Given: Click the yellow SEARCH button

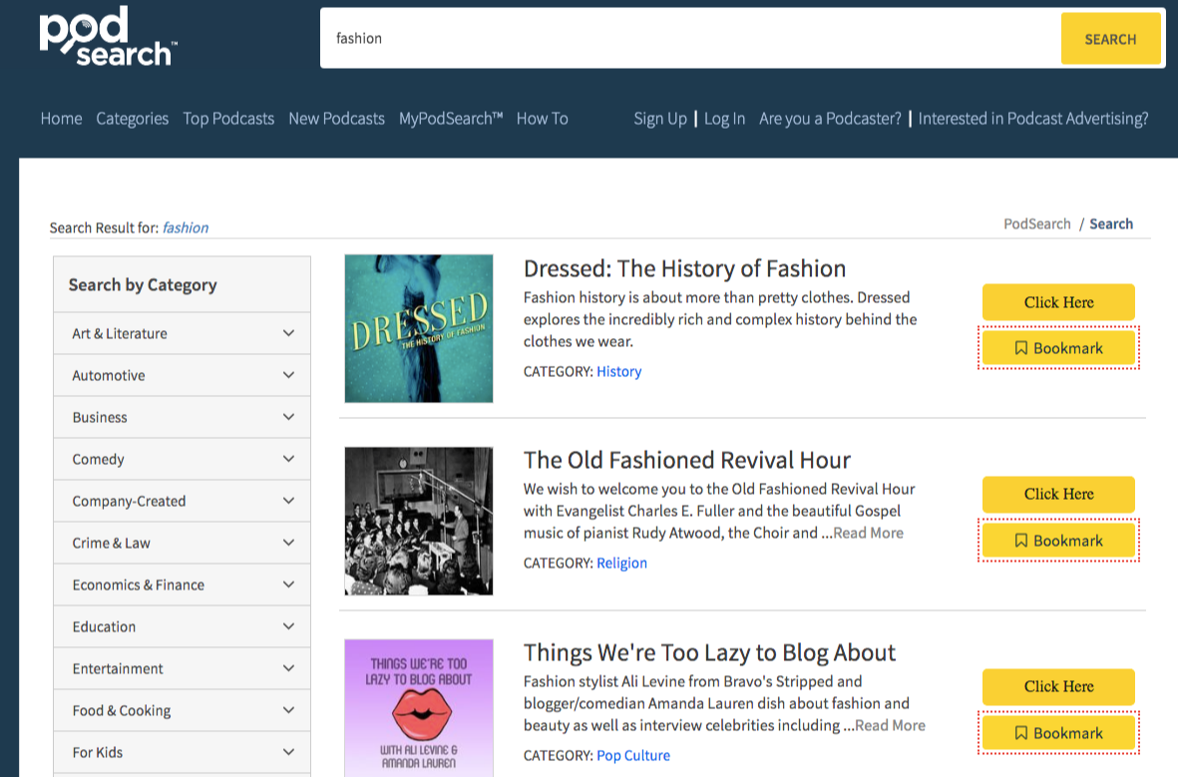Looking at the screenshot, I should point(1110,39).
